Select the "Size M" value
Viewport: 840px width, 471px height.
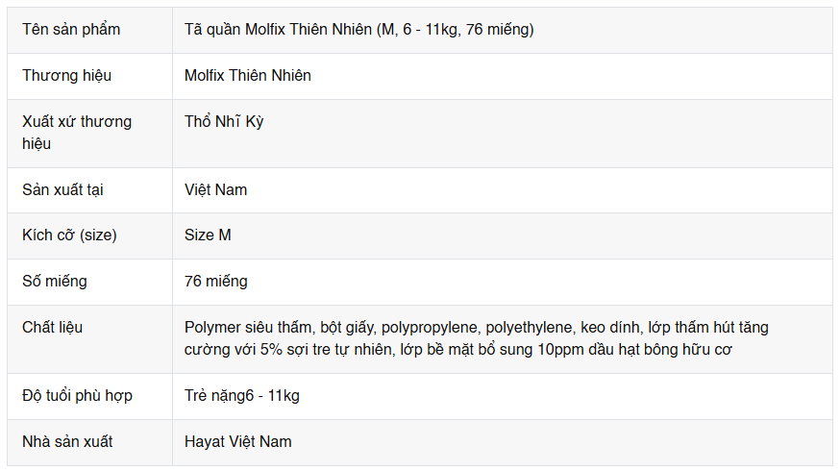tap(208, 235)
